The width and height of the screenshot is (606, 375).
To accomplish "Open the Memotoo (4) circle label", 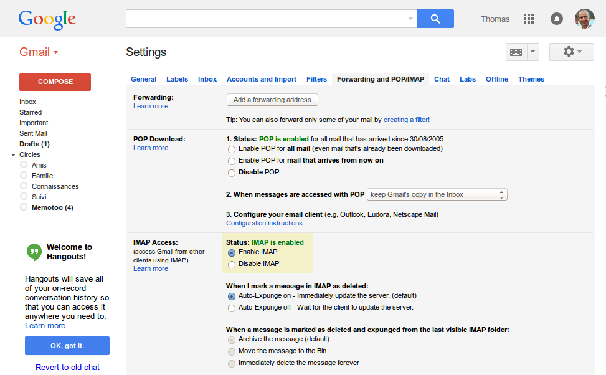I will click(x=52, y=207).
